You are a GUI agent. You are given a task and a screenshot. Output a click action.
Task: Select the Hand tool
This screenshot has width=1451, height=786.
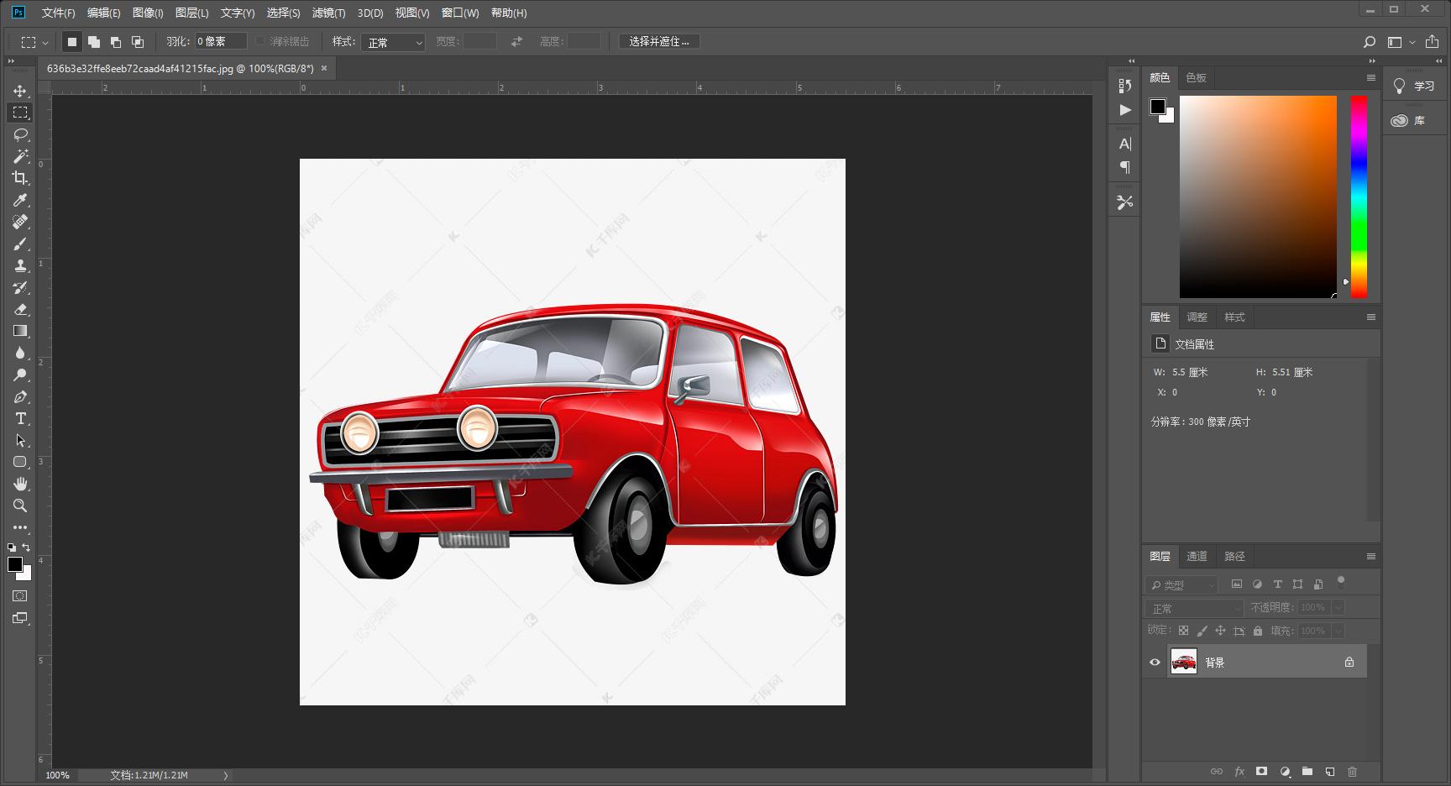(x=20, y=484)
